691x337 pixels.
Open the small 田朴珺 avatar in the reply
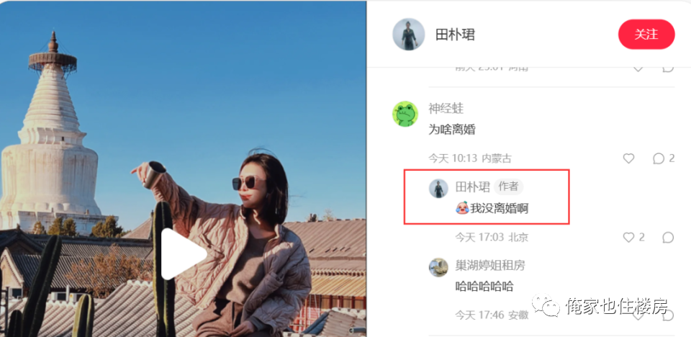tap(438, 189)
